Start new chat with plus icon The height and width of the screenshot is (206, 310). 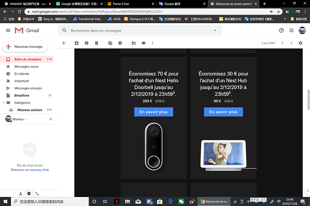coord(51,119)
